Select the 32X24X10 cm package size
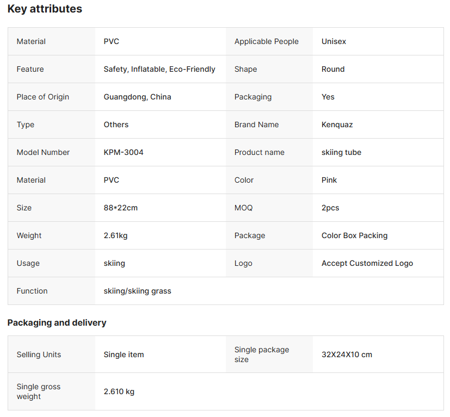 (x=347, y=354)
